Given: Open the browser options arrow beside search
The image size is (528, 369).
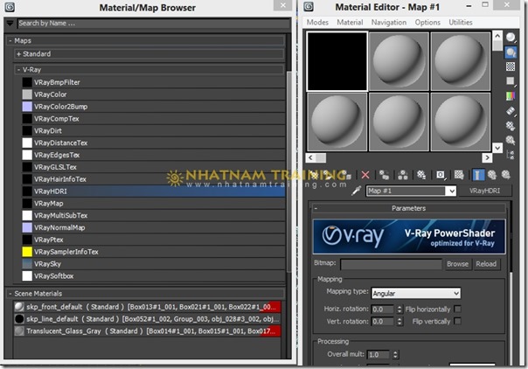Looking at the screenshot, I should coord(10,24).
